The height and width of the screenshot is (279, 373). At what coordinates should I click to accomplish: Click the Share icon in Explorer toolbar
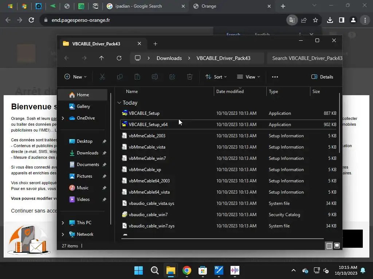172,77
